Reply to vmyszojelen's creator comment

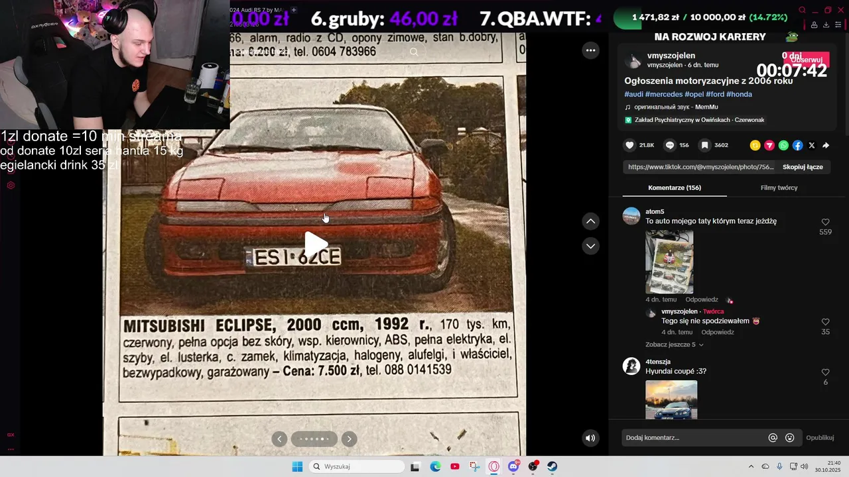tap(718, 332)
